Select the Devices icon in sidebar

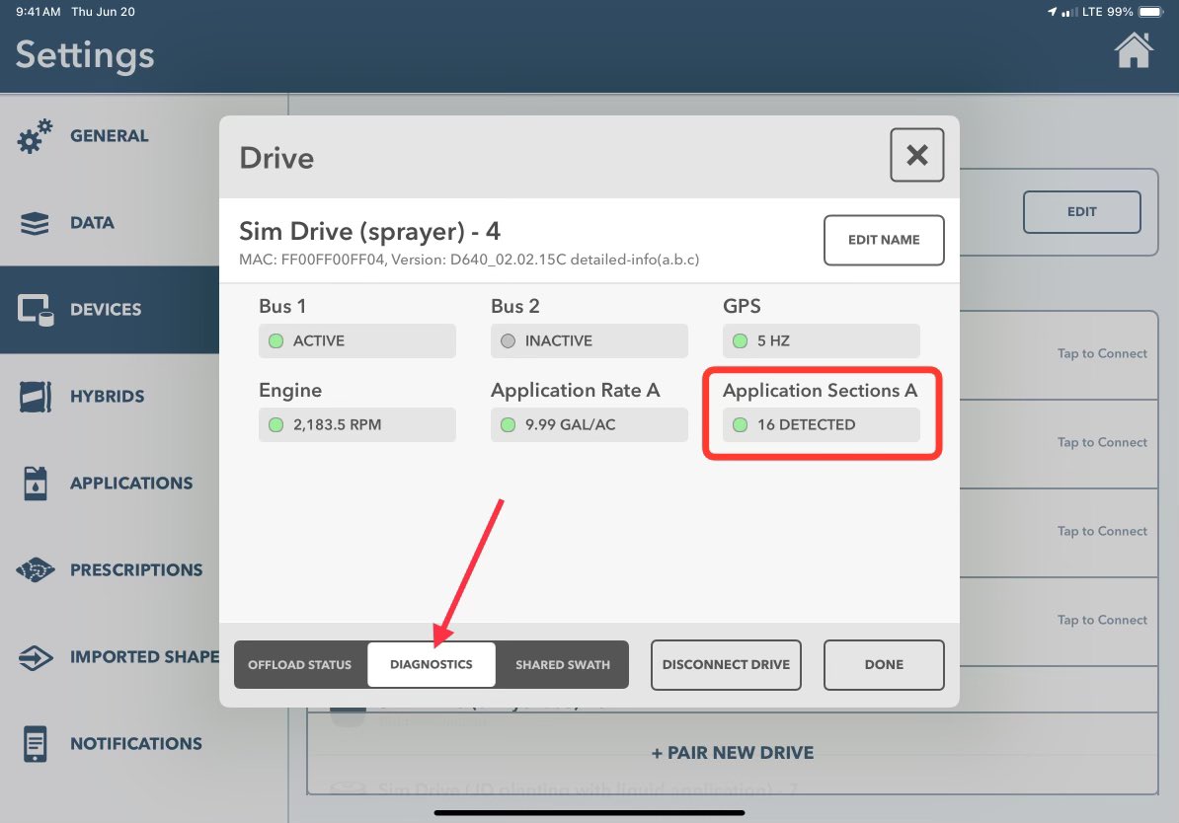(36, 310)
